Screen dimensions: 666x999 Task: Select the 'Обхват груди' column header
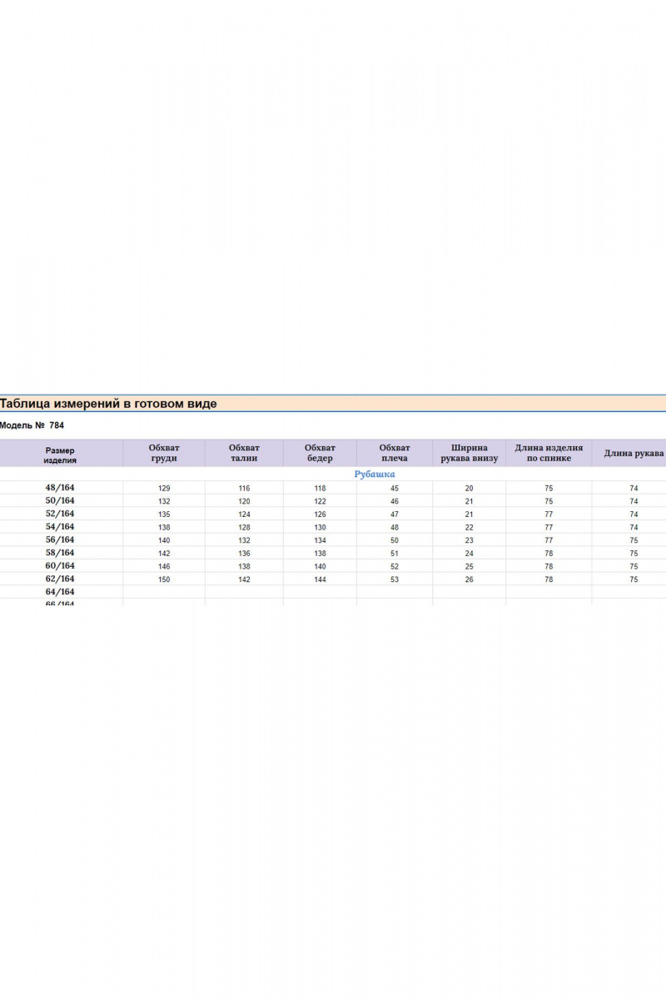click(x=164, y=453)
